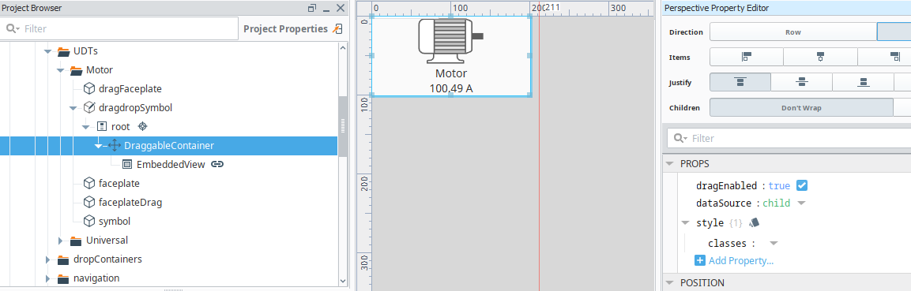Click the faceplateDrag view cube icon

point(89,203)
